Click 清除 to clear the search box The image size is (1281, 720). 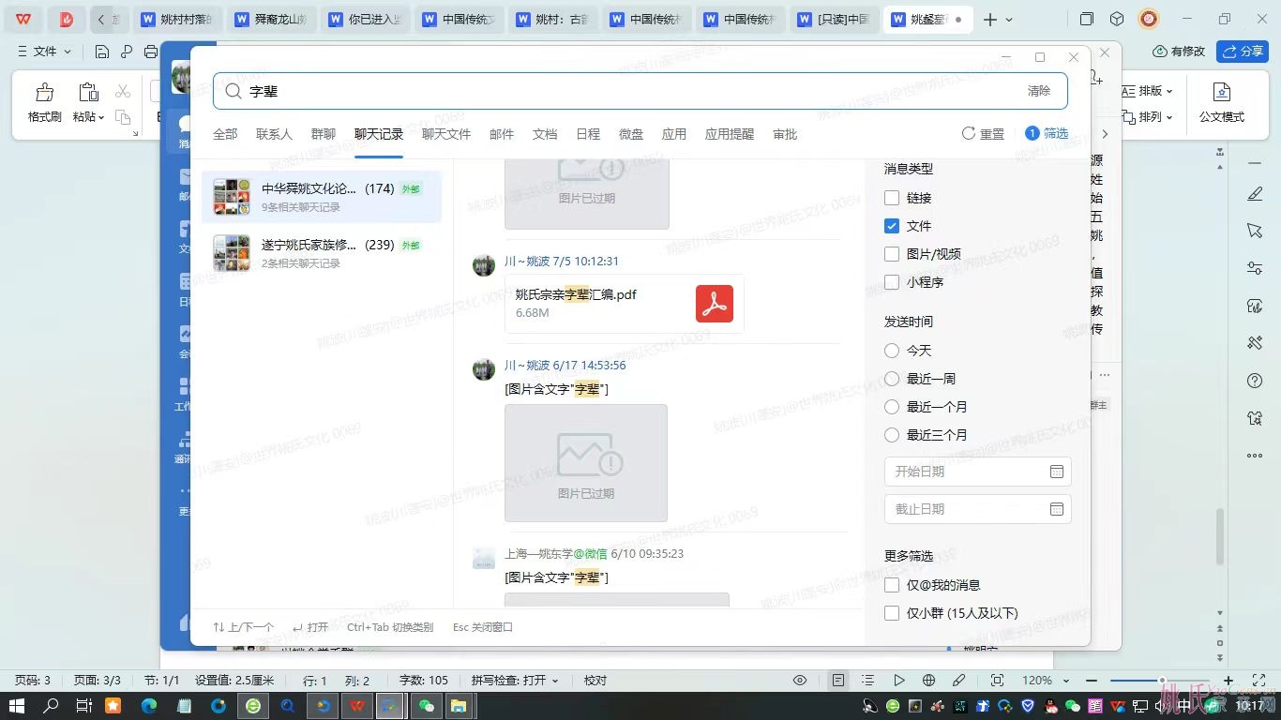(x=1039, y=91)
